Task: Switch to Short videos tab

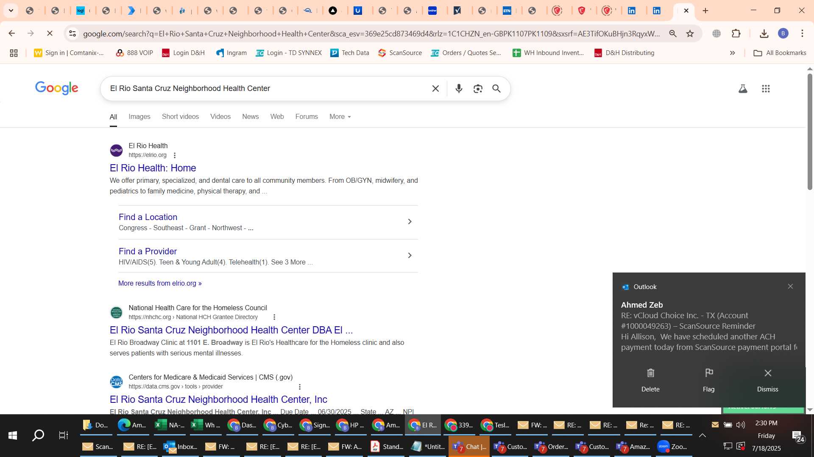Action: [x=180, y=117]
